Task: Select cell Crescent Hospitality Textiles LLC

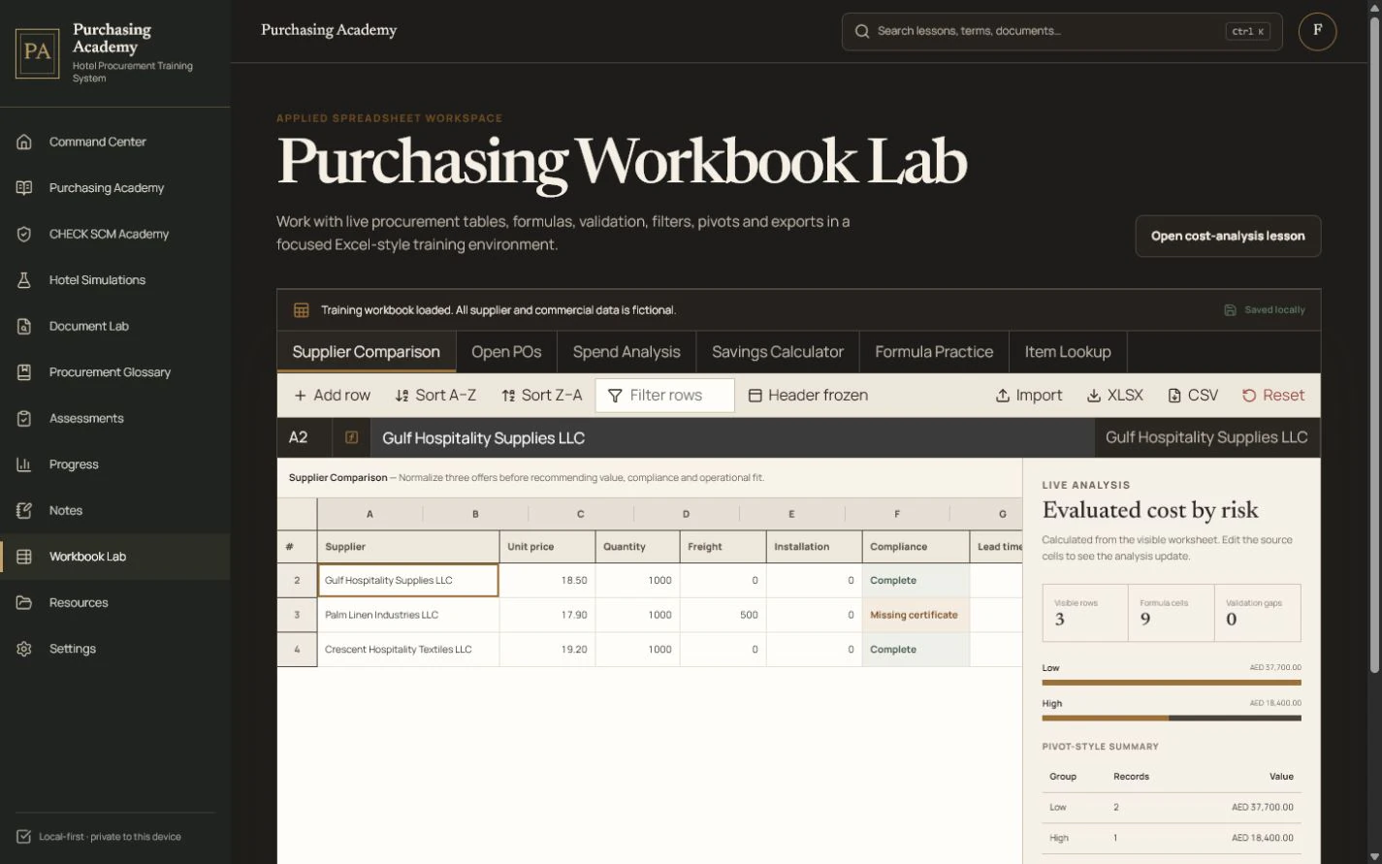Action: (408, 650)
